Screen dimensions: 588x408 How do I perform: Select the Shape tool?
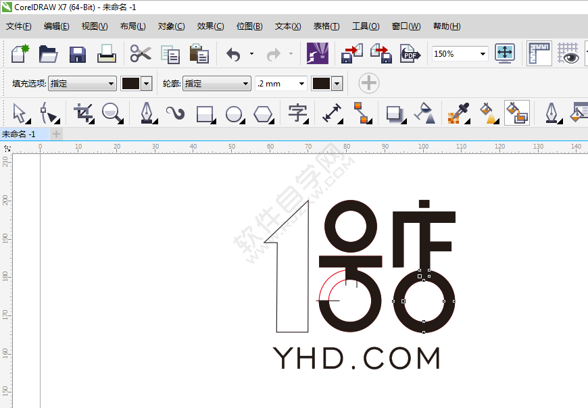49,113
